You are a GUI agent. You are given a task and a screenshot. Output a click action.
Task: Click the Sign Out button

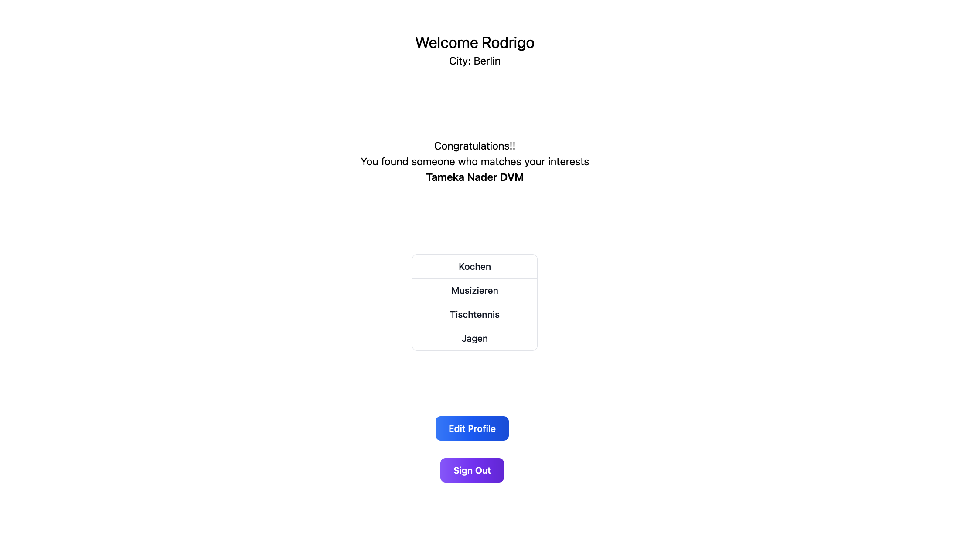click(472, 470)
